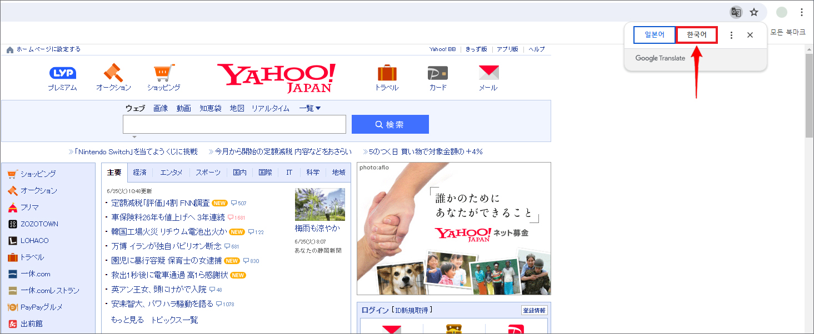Select 한국어 in the translate popup
This screenshot has height=334, width=814.
[697, 35]
